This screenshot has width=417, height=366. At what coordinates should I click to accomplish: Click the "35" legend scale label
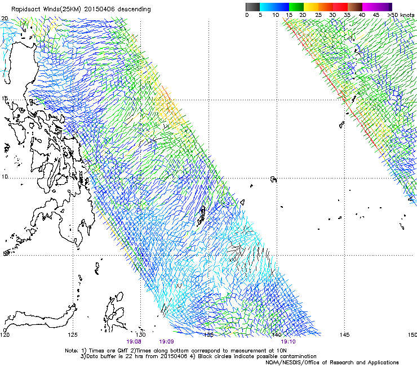point(347,15)
